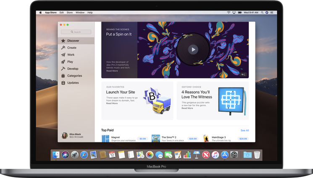Open the Window menu
Image resolution: width=313 pixels, height=178 pixels.
(x=80, y=13)
